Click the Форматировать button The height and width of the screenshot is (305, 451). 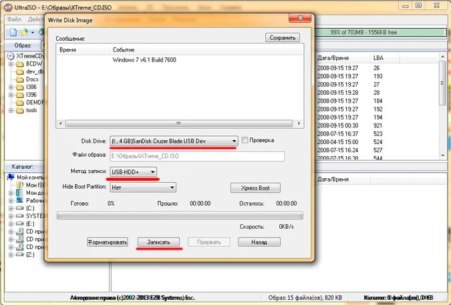108,242
